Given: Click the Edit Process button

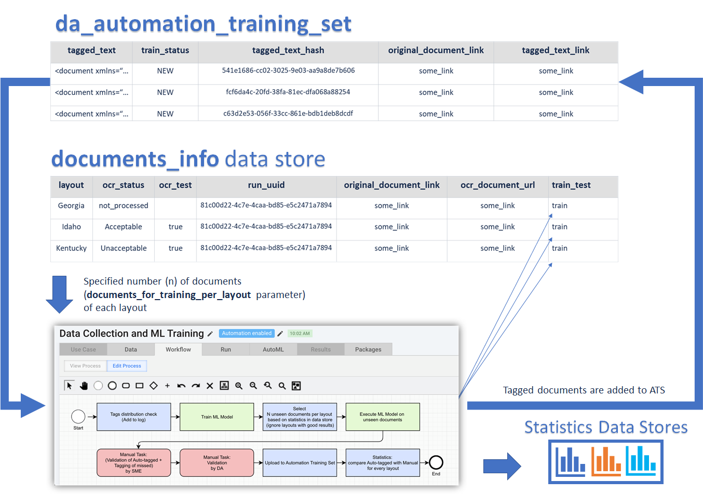Looking at the screenshot, I should pos(127,366).
